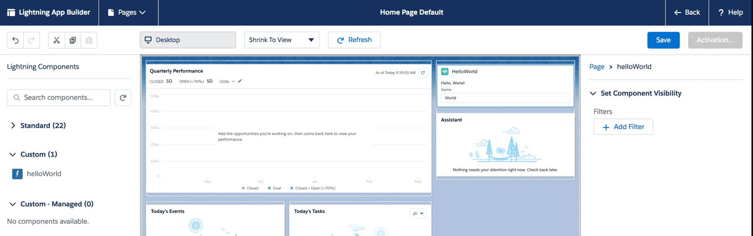Copy the component using the copy icon
The height and width of the screenshot is (236, 753).
(x=72, y=40)
